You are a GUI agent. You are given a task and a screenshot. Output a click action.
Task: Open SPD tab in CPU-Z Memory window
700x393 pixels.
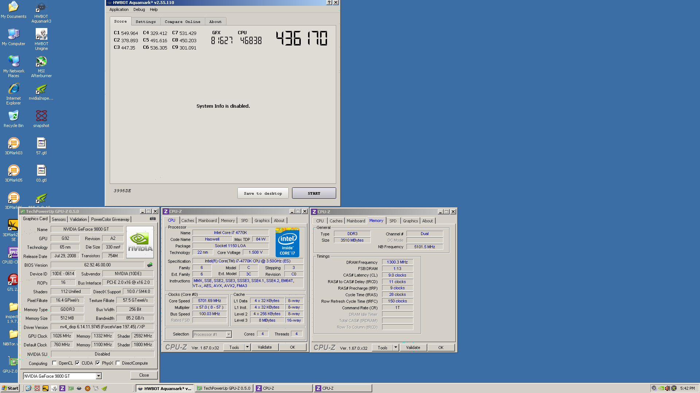393,221
